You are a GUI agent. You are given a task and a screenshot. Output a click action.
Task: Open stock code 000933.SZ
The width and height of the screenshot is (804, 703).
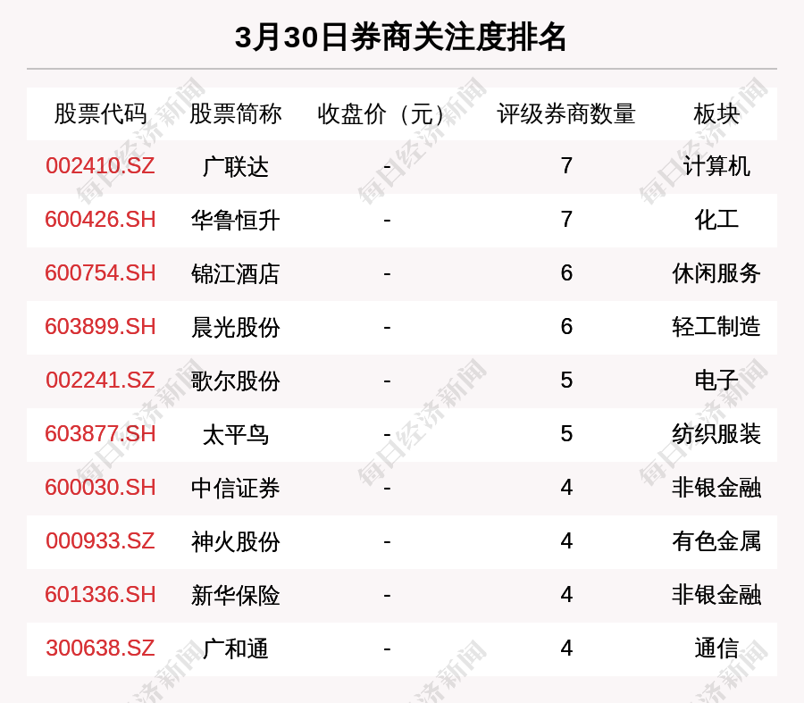point(100,541)
